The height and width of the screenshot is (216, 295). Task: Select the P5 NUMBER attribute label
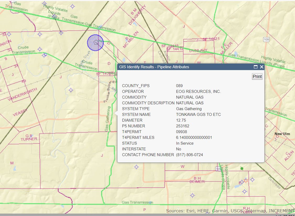133,126
